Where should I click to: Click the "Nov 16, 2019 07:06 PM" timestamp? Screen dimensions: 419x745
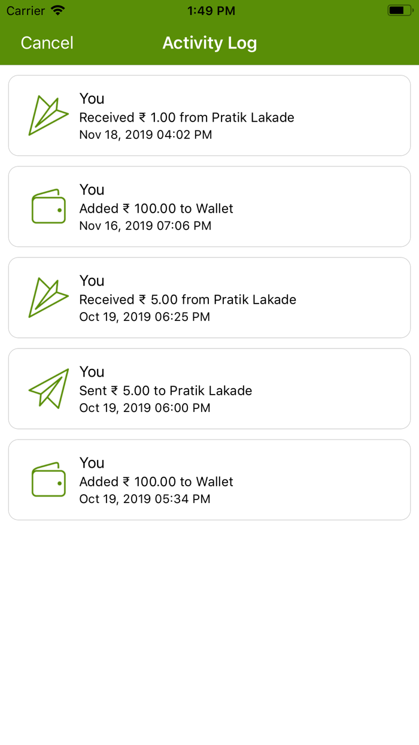coord(145,226)
